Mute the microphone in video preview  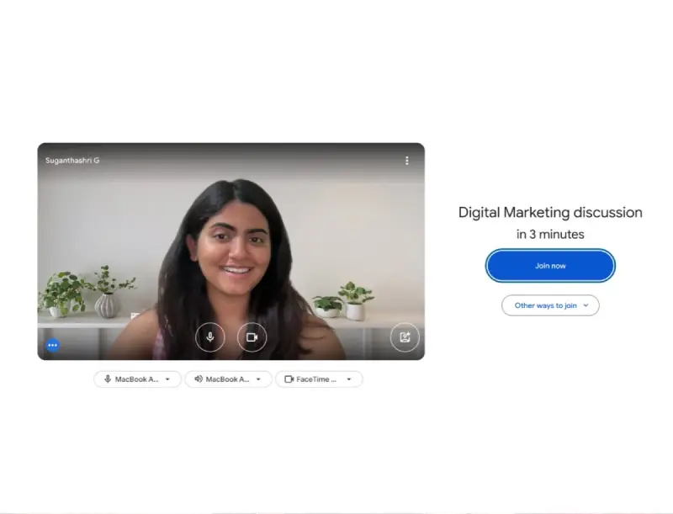click(x=210, y=337)
